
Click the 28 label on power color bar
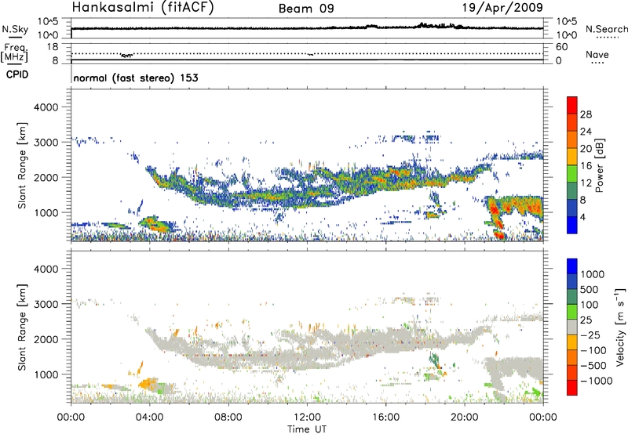click(x=586, y=114)
